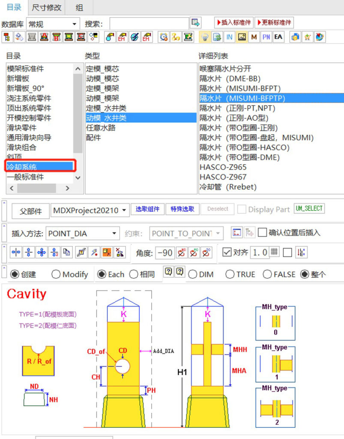Select 动模_水井类 in the type list
This screenshot has height=439, width=344.
pos(141,118)
